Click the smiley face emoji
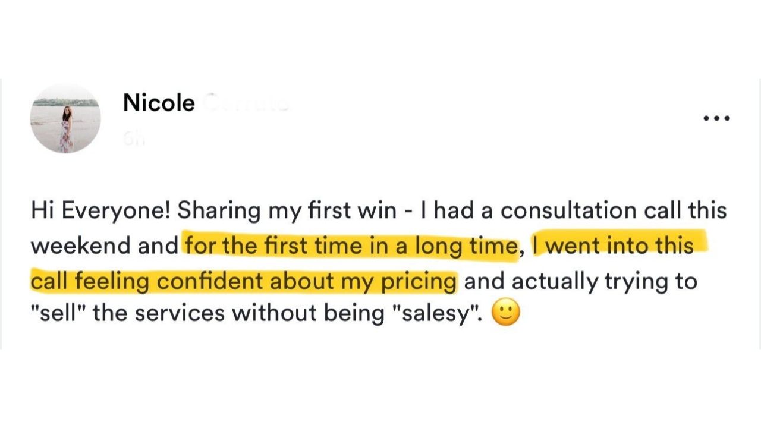 [x=507, y=313]
